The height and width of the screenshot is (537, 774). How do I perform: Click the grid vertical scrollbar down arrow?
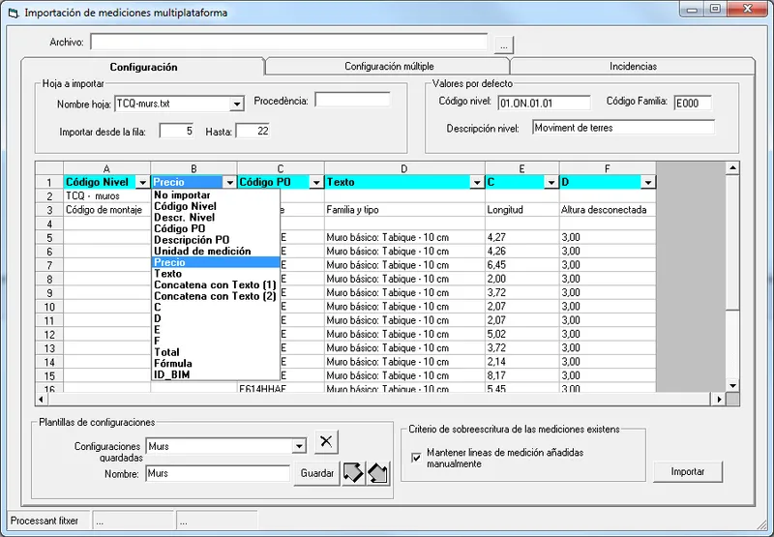[732, 385]
